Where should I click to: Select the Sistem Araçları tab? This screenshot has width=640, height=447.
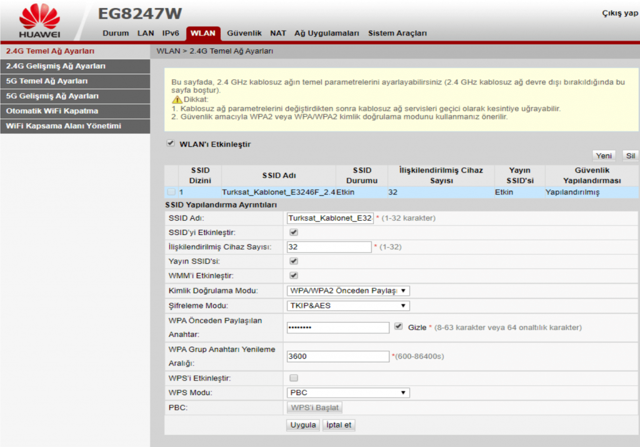[395, 34]
